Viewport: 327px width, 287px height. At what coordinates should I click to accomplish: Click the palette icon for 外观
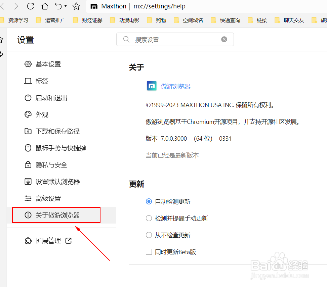point(28,114)
